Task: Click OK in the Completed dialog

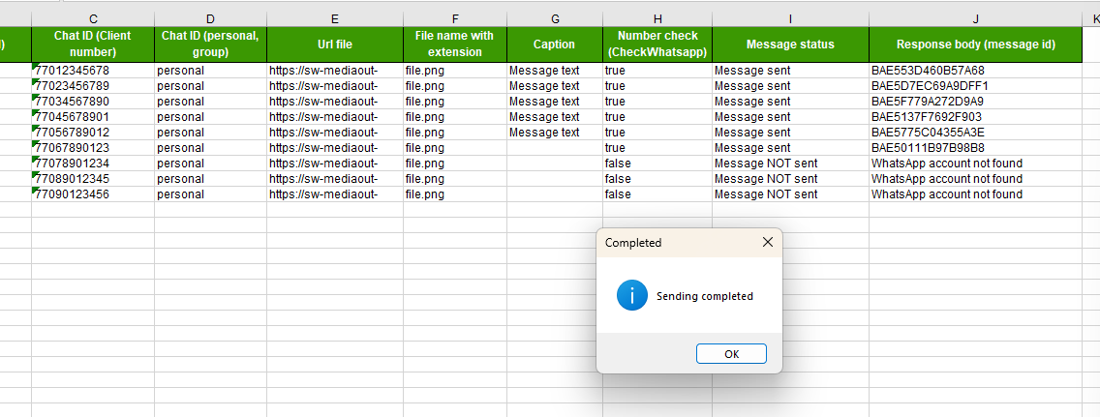Action: pos(731,354)
